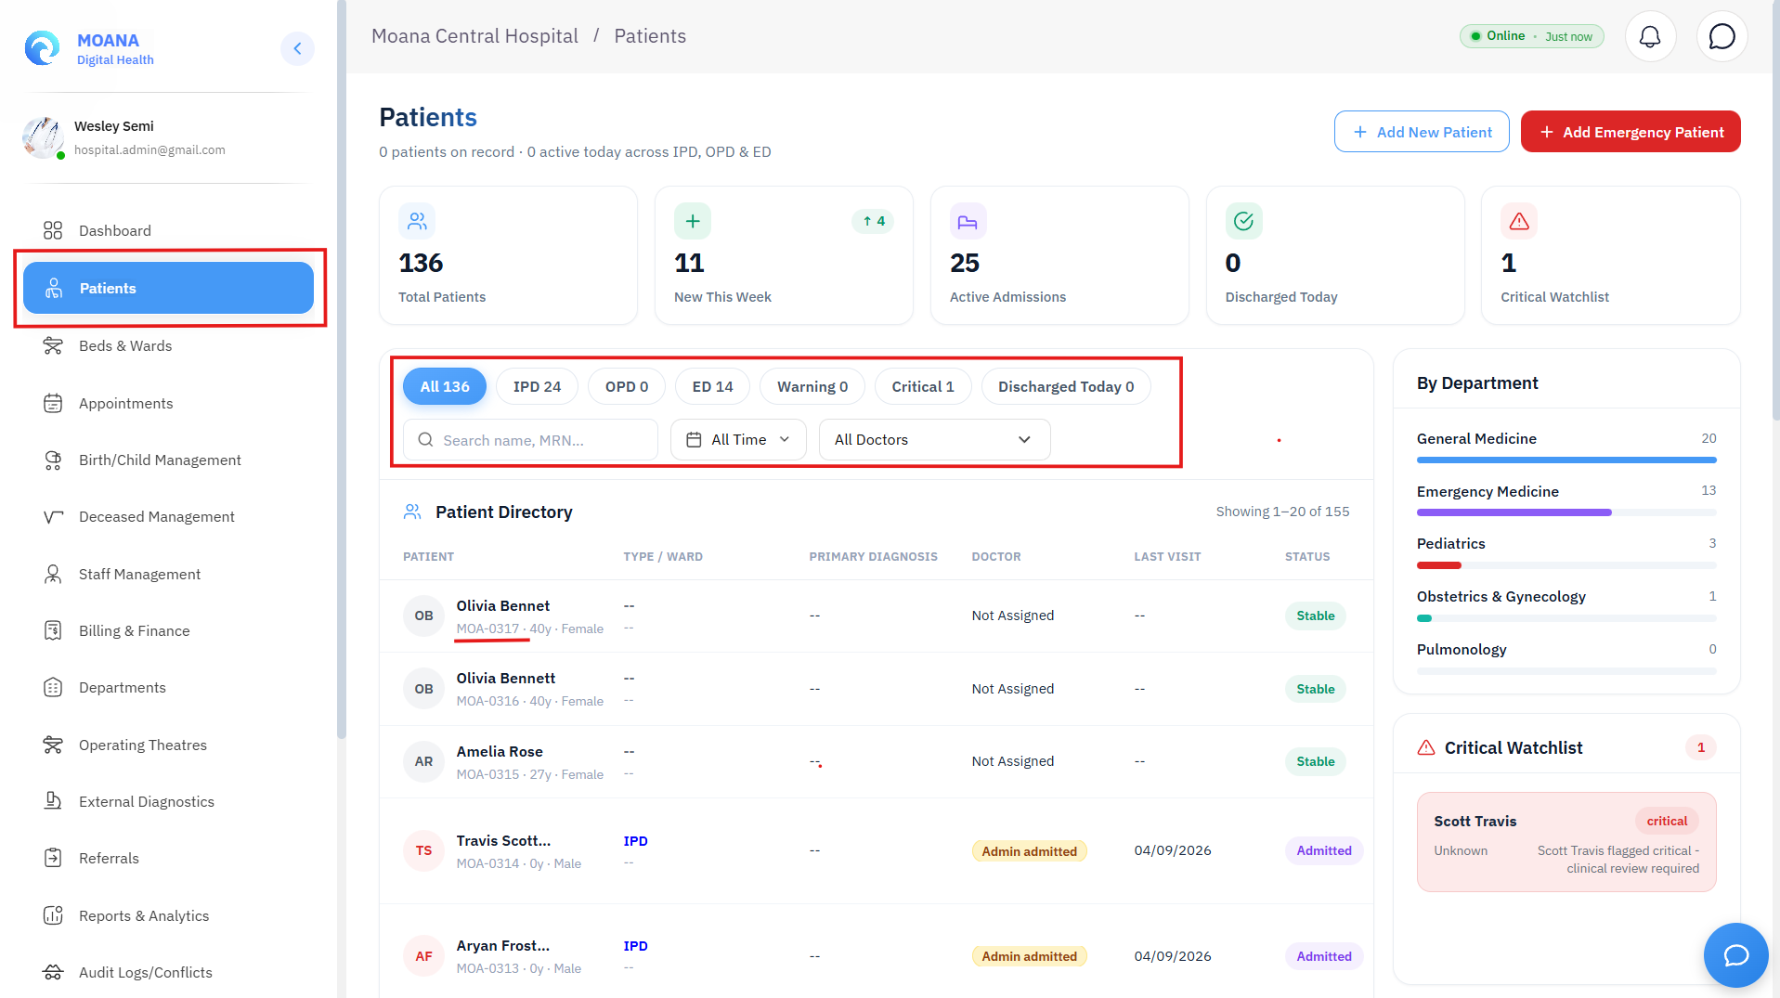The height and width of the screenshot is (998, 1780).
Task: Click Stable status badge for Amelia Rose
Action: click(1315, 761)
